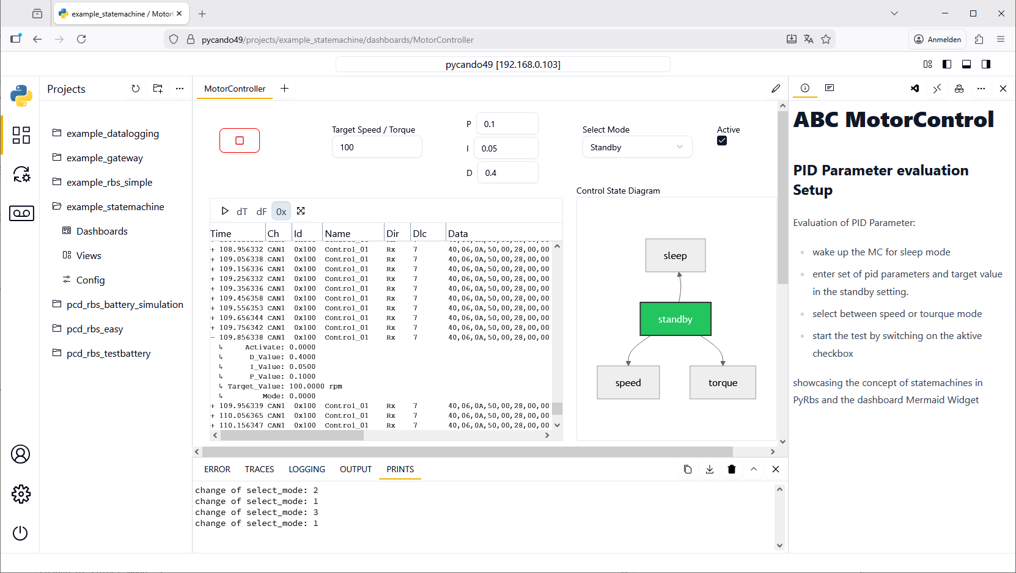Select the recorder panel in the left sidebar
This screenshot has width=1016, height=573.
tap(21, 213)
